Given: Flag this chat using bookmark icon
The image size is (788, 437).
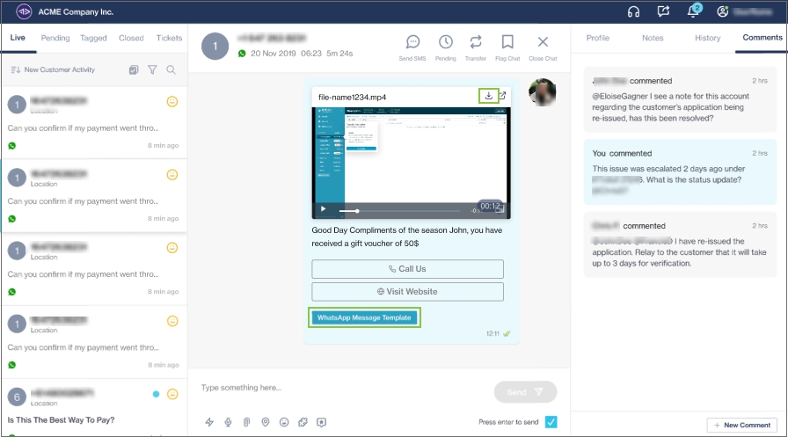Looking at the screenshot, I should pos(507,43).
